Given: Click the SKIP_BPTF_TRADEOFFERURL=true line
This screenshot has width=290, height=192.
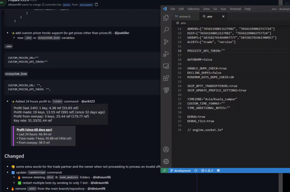Looking at the screenshot, I should (x=212, y=86).
